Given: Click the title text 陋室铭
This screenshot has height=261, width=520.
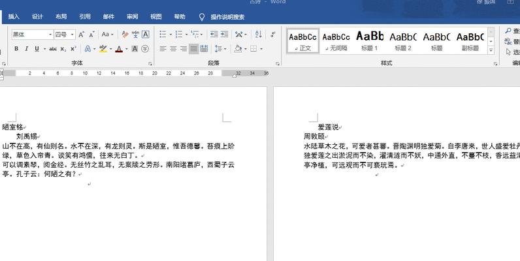Looking at the screenshot, I should point(12,127).
